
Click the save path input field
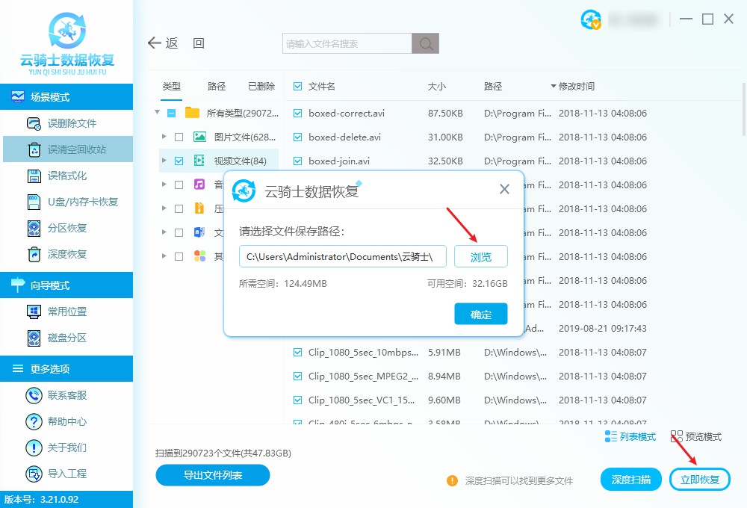[x=342, y=256]
